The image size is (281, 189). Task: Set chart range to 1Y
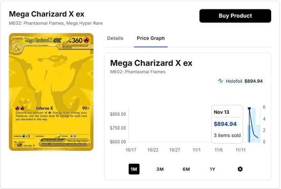click(212, 169)
